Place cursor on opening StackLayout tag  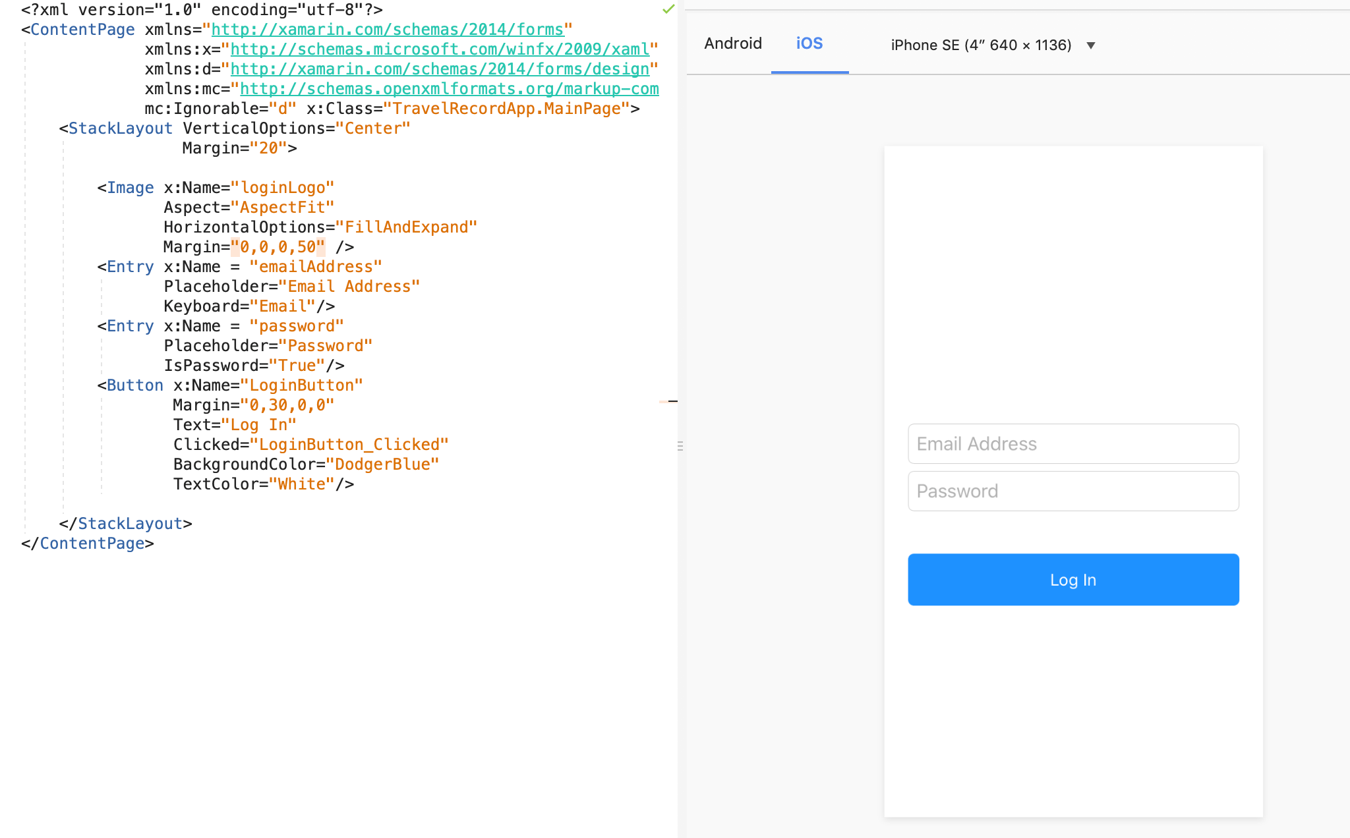[120, 128]
